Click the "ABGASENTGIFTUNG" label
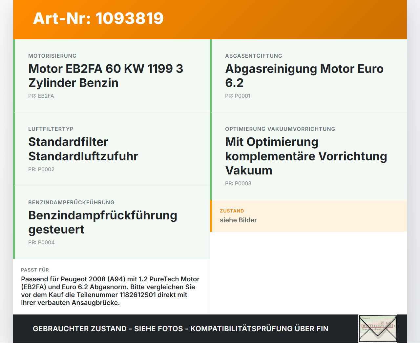 [x=254, y=56]
